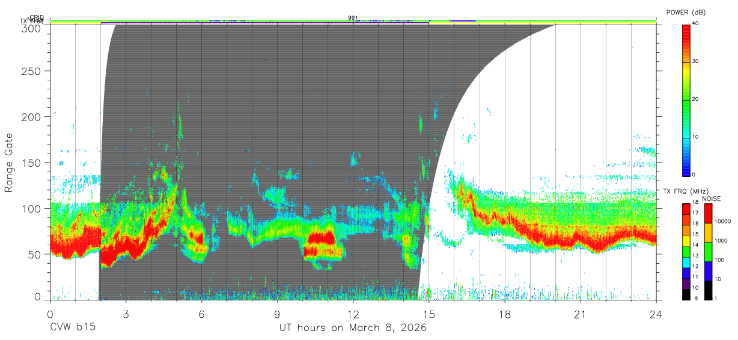This screenshot has width=738, height=340.
Task: Select the orange 15–16 MHz TX FRQ swatch
Action: click(686, 230)
